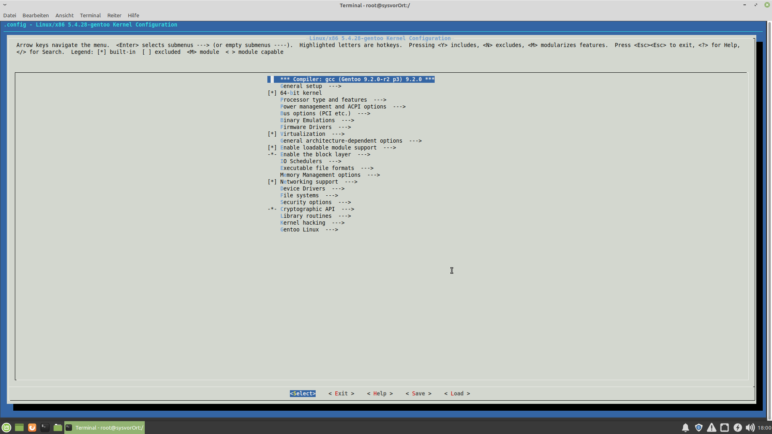This screenshot has height=434, width=772.
Task: Click the Load button
Action: tap(457, 393)
